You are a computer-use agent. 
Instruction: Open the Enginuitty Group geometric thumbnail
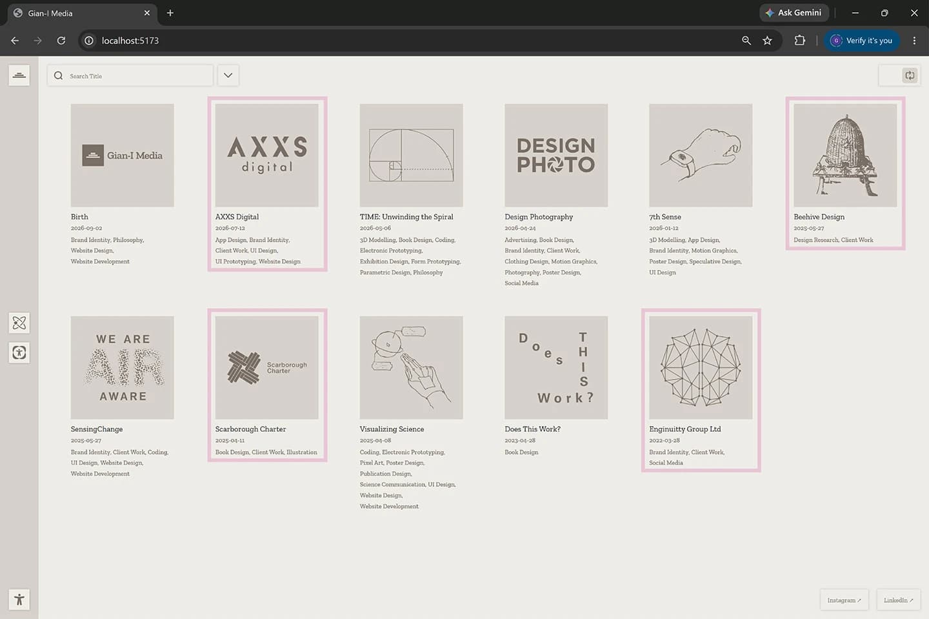pyautogui.click(x=701, y=368)
